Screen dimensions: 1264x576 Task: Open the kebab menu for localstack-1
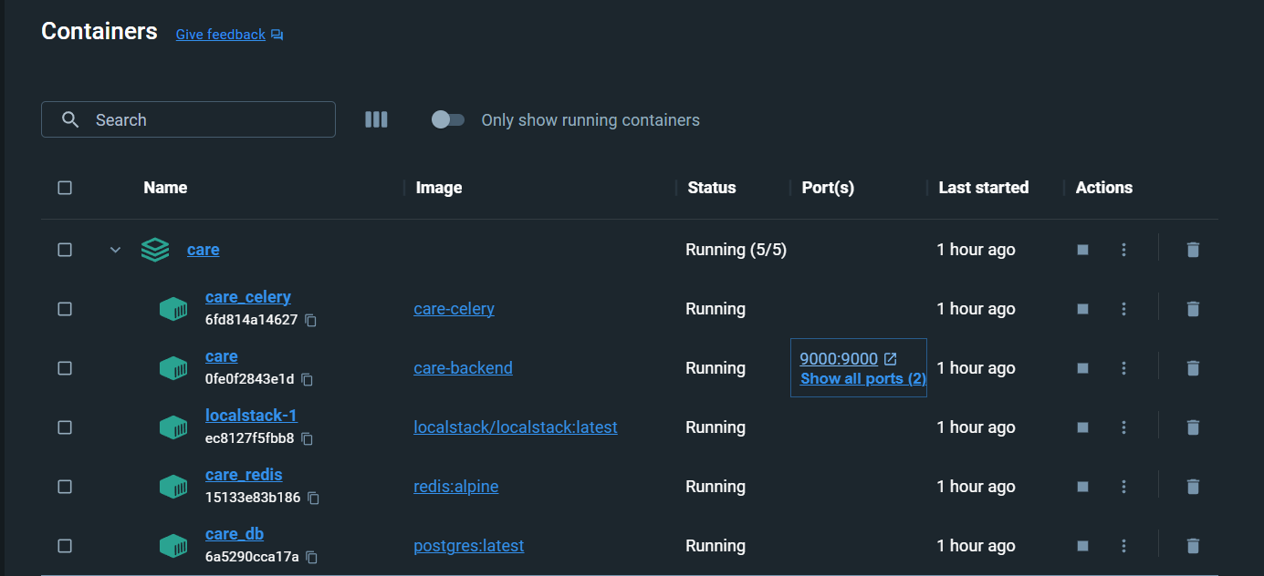1123,427
